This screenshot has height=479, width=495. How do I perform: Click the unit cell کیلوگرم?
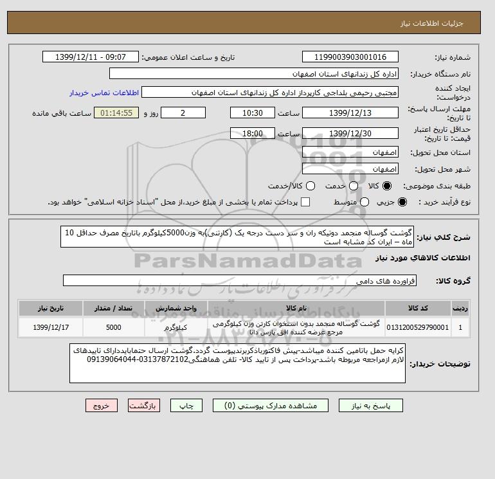[176, 327]
